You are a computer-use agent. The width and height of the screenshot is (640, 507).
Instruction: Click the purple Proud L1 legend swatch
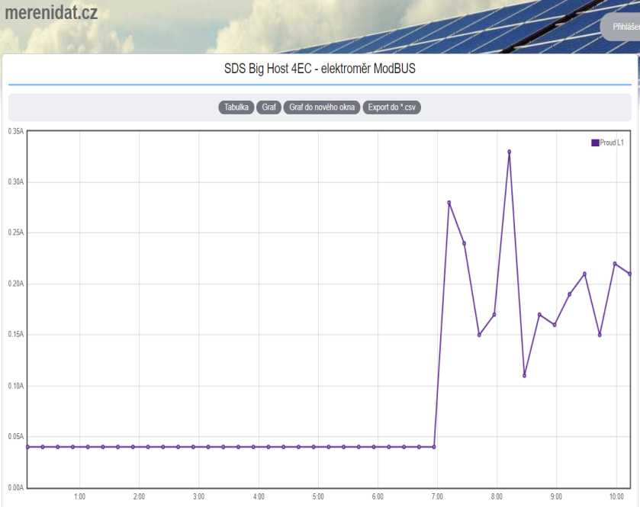[595, 143]
